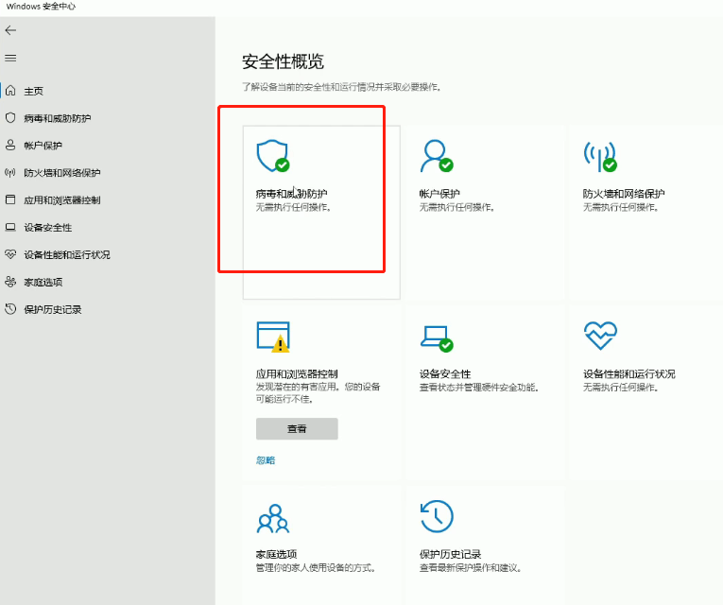Click text 管理你的家人使用设备的方式
The width and height of the screenshot is (723, 605).
point(316,567)
